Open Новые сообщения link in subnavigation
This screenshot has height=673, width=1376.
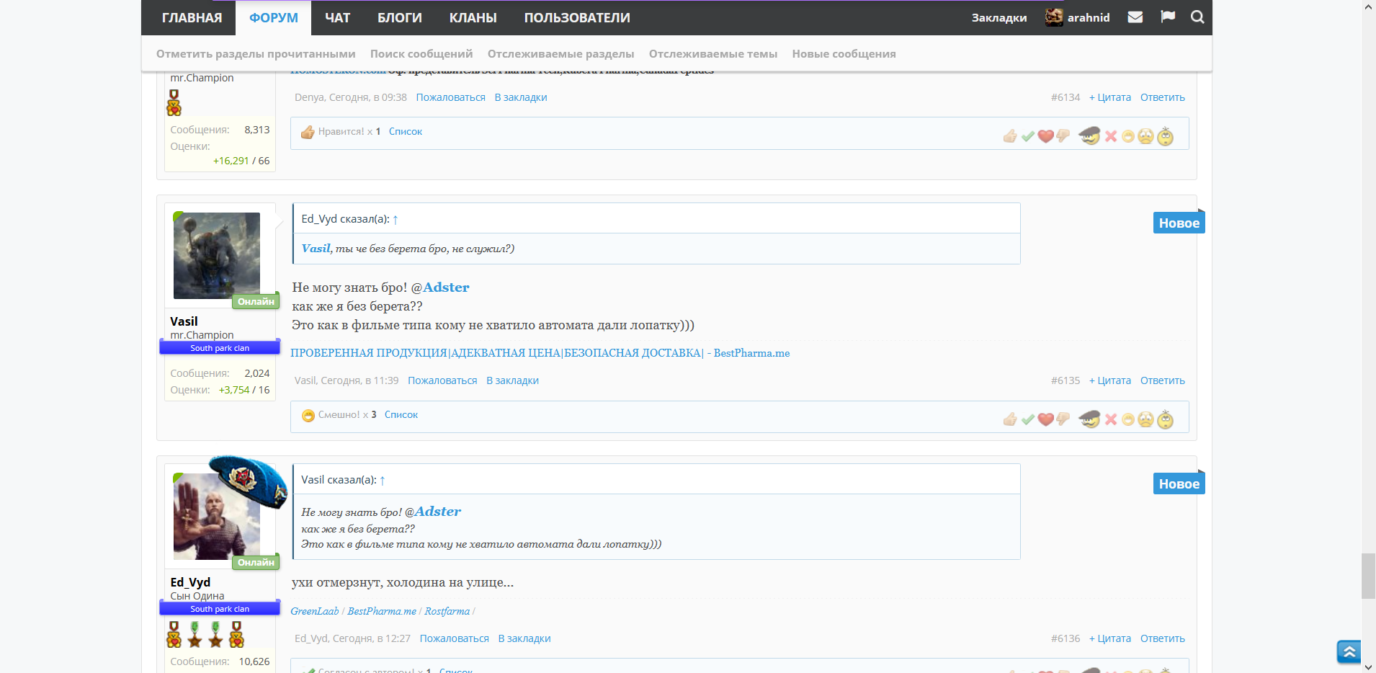point(844,54)
